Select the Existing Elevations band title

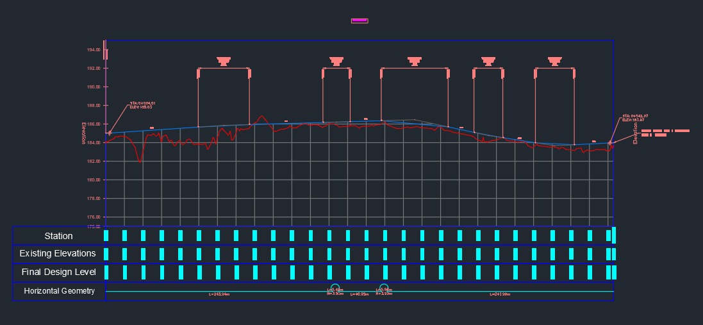click(58, 254)
